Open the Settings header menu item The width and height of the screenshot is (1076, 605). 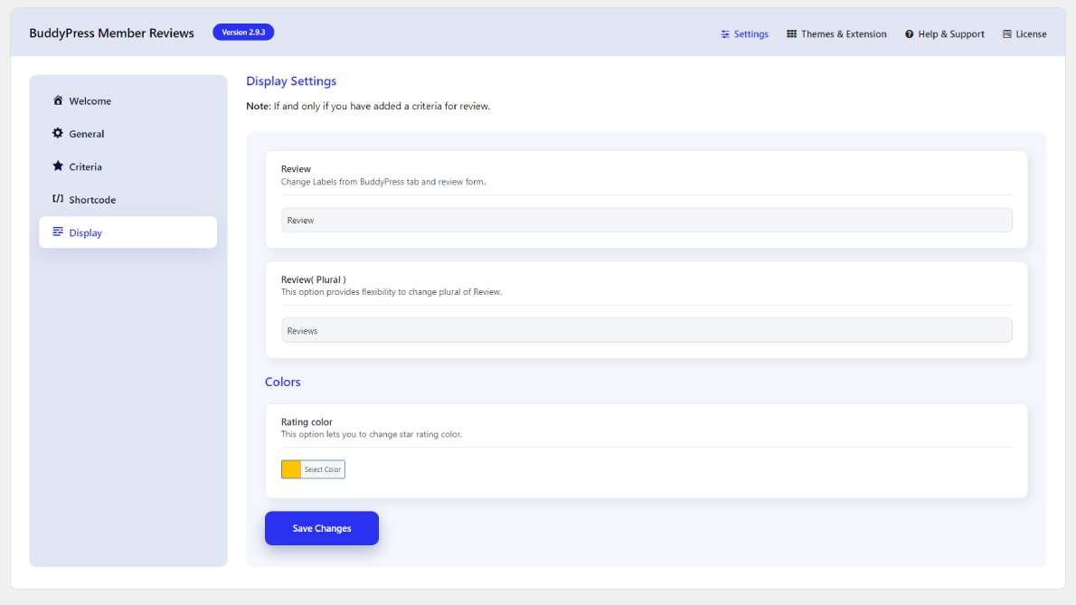tap(744, 33)
